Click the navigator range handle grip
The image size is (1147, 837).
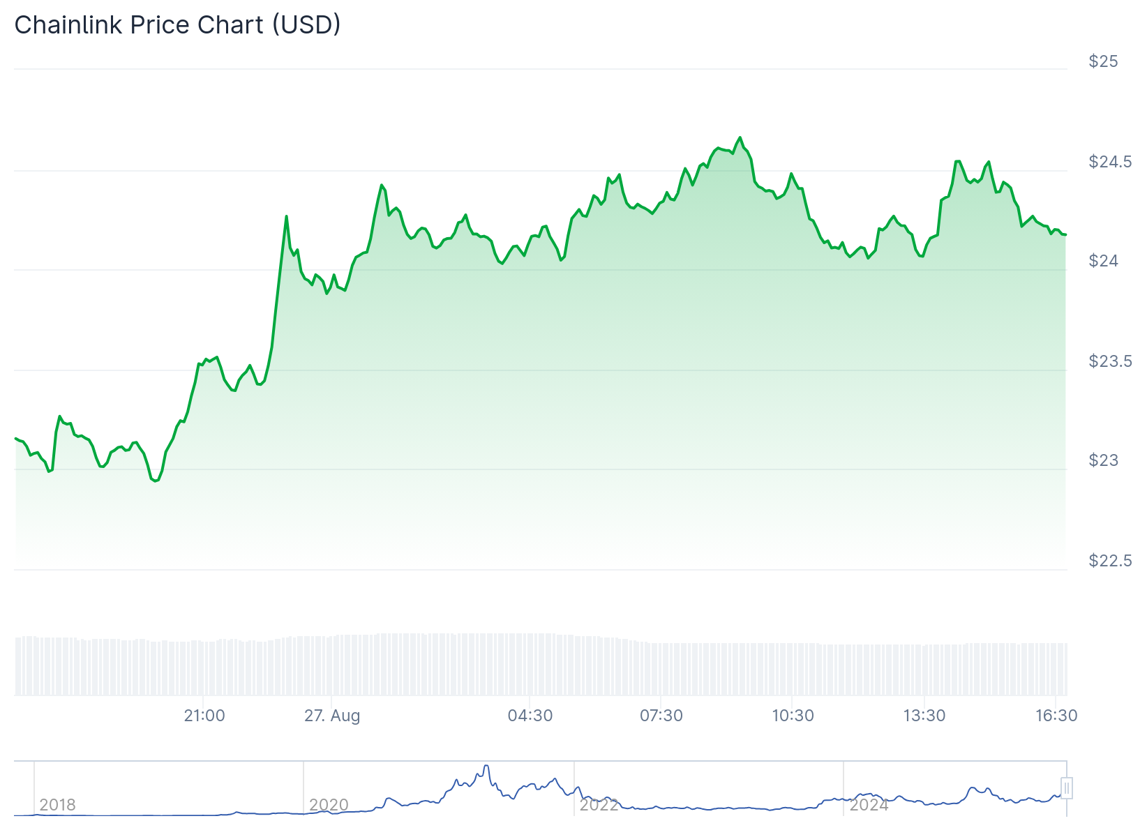[x=1066, y=788]
